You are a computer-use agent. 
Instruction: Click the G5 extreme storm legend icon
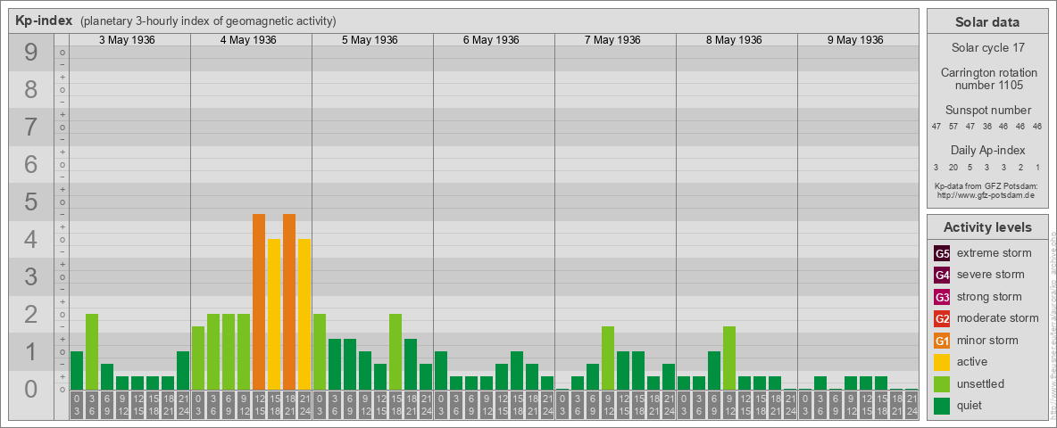tap(942, 254)
